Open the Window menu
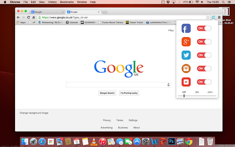 point(82,2)
